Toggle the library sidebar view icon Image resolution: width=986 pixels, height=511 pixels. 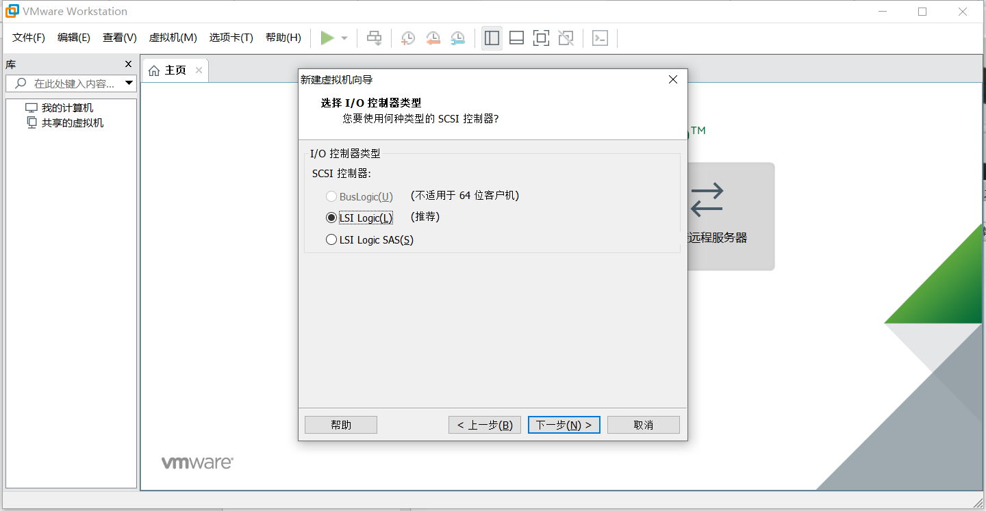(x=492, y=38)
